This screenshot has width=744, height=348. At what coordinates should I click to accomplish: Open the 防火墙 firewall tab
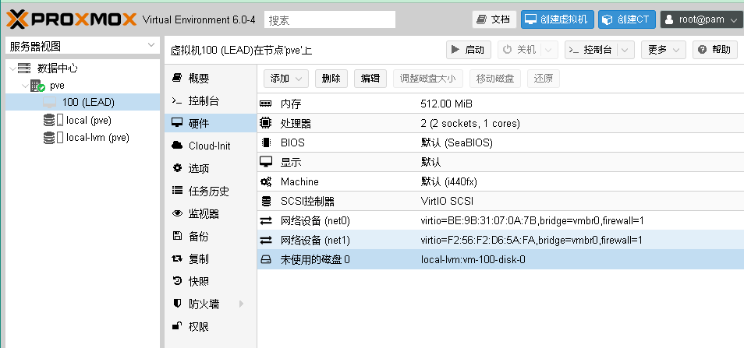click(211, 304)
